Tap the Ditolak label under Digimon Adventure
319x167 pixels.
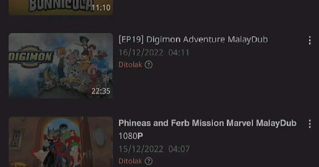130,65
